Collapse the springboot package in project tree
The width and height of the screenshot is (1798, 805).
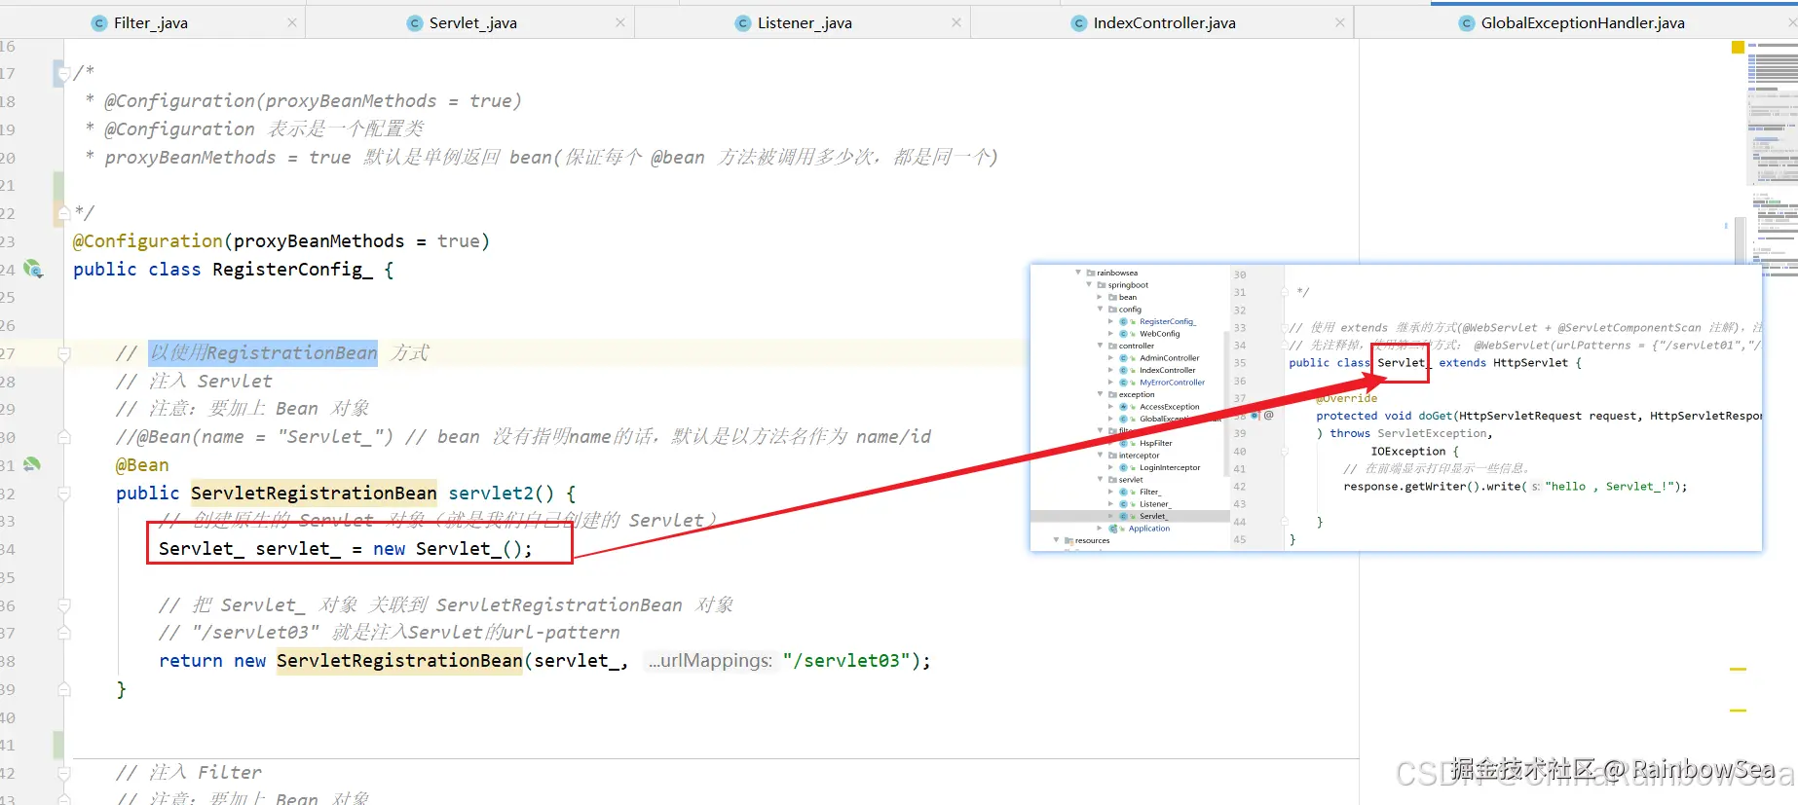pos(1089,285)
